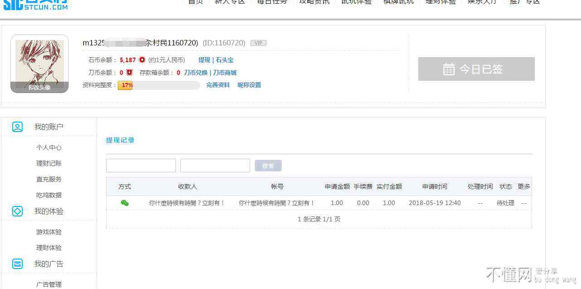Click the 我的广告 sidebar icon
Screen dimensions: 581x289
click(x=17, y=264)
